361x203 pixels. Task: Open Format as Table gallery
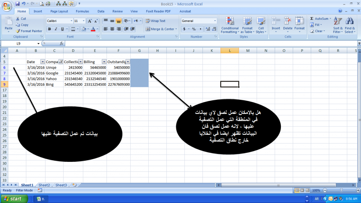pyautogui.click(x=247, y=25)
